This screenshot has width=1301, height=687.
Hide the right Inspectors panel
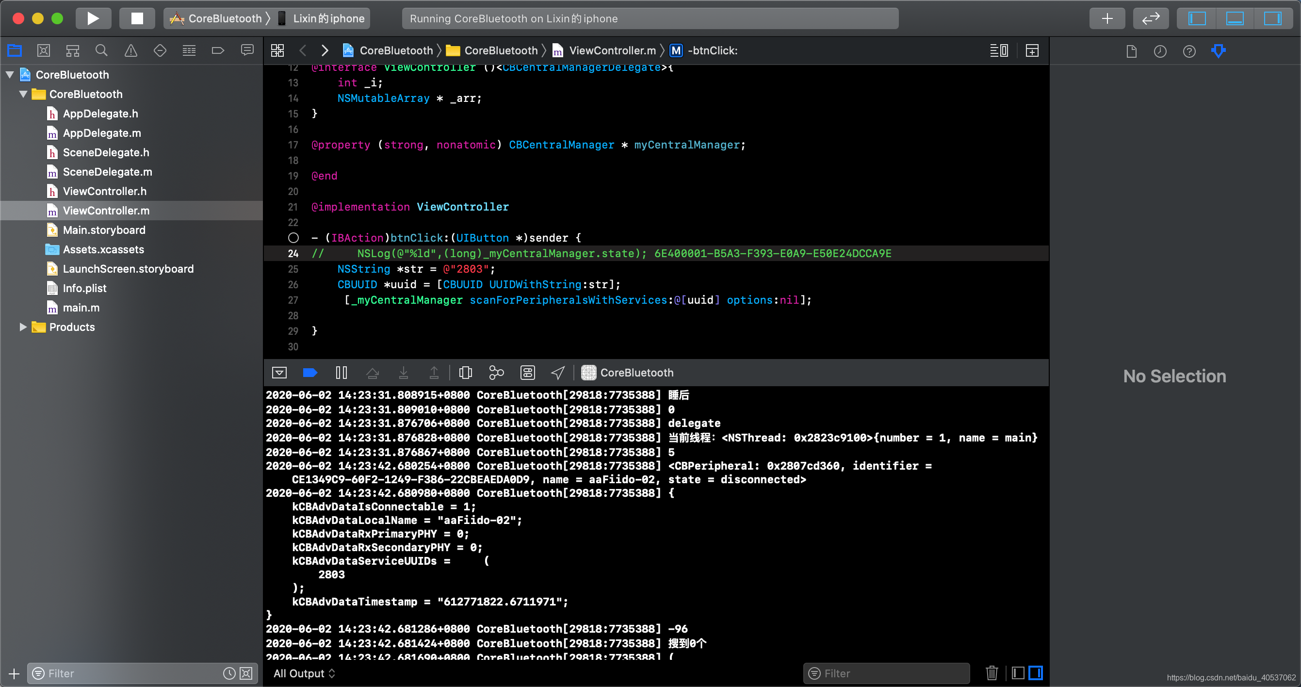pyautogui.click(x=1272, y=19)
